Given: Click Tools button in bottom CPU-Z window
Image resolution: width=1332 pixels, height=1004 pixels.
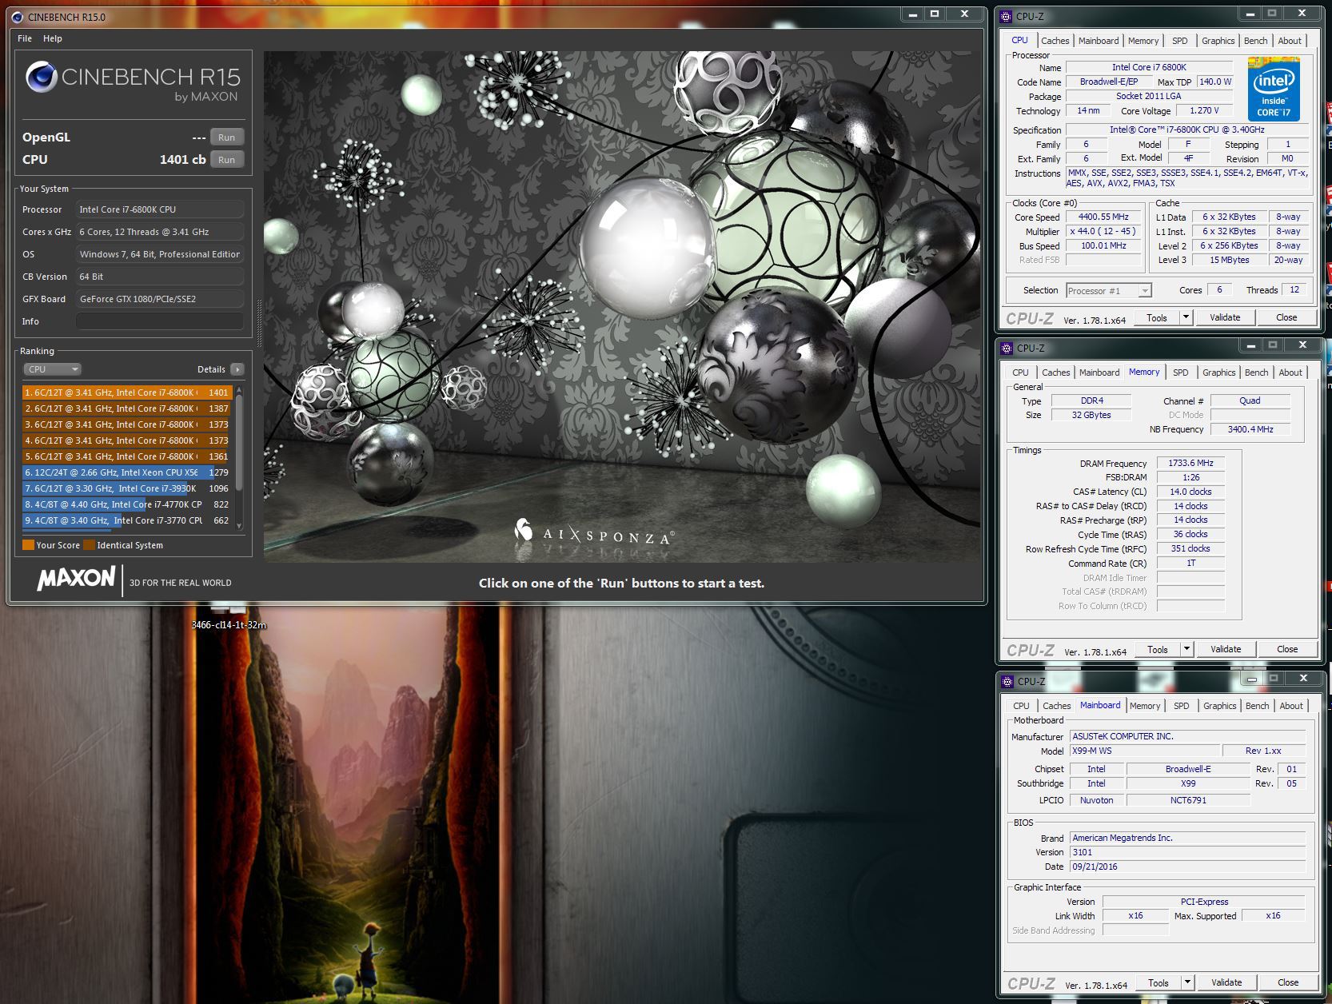Looking at the screenshot, I should (x=1159, y=983).
